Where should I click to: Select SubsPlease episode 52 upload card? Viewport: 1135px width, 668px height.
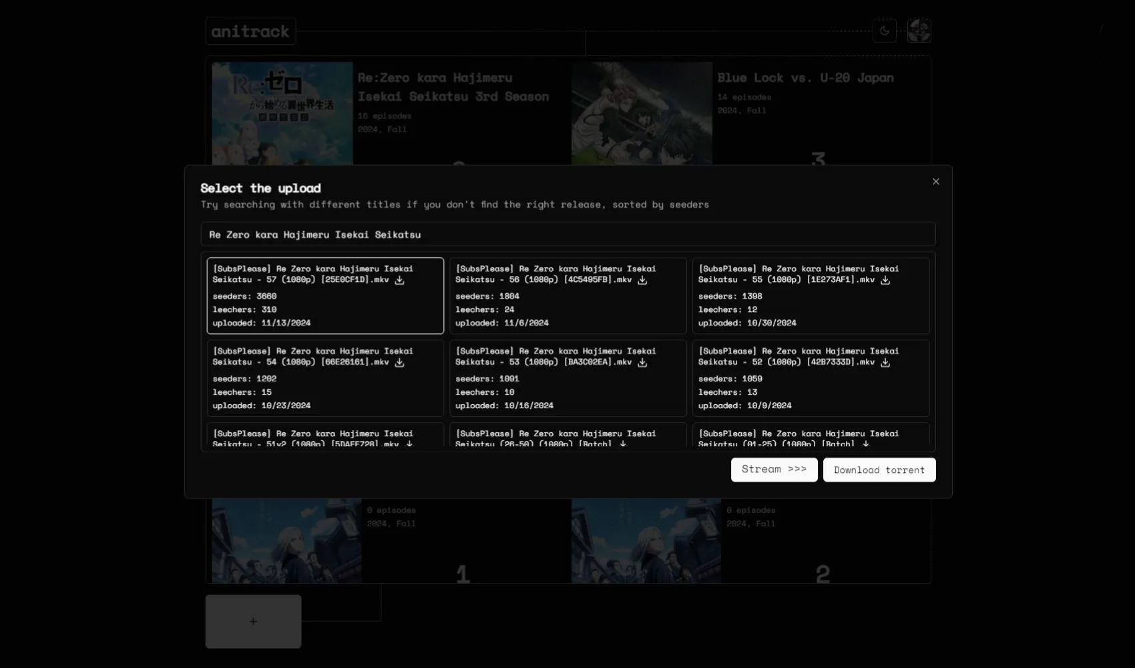click(x=811, y=378)
